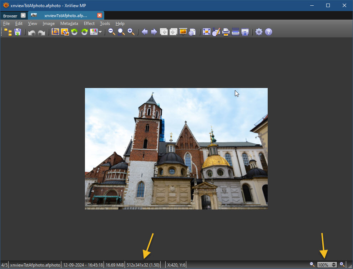The image size is (353, 269).
Task: Close the xnviewTstAfphoto tab
Action: coord(100,15)
